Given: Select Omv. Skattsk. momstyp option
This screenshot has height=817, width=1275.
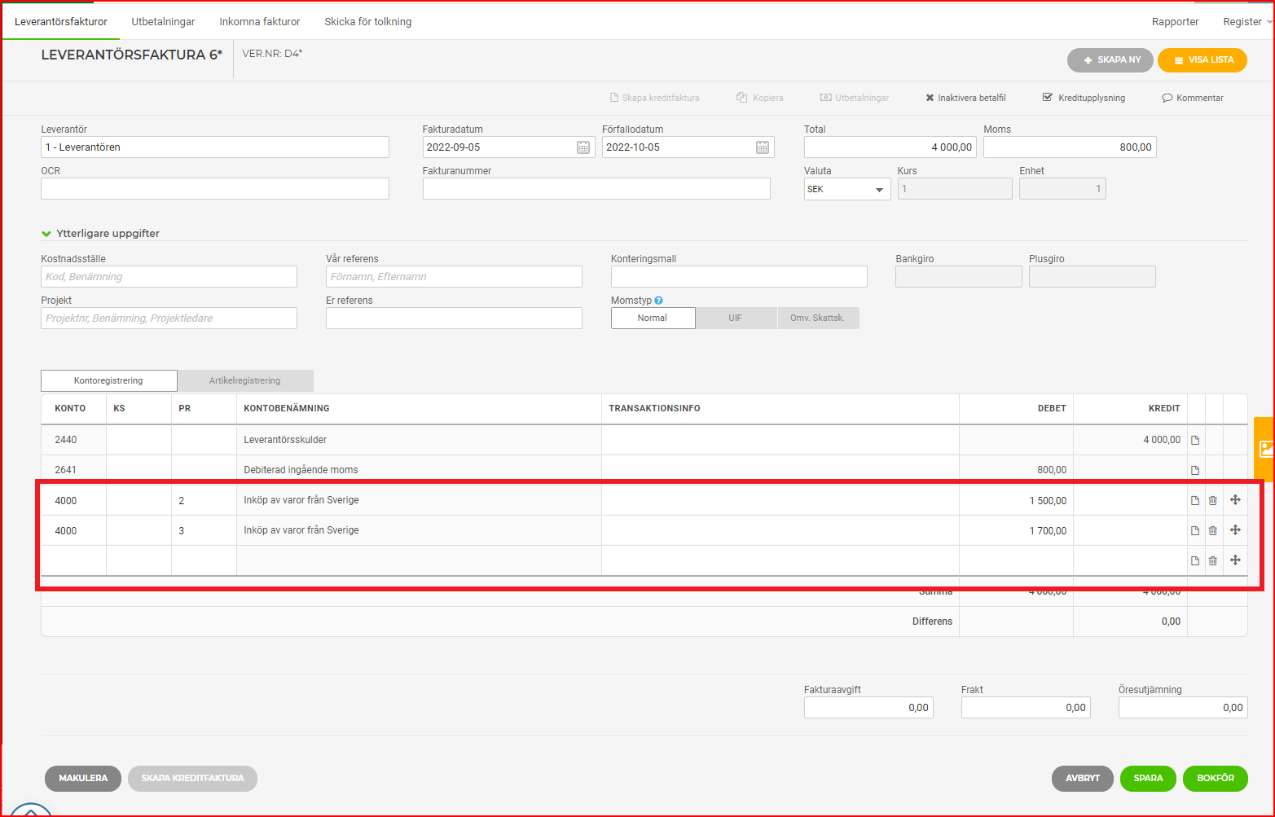Looking at the screenshot, I should tap(818, 318).
